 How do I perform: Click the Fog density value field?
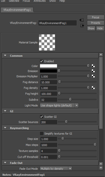48,88
